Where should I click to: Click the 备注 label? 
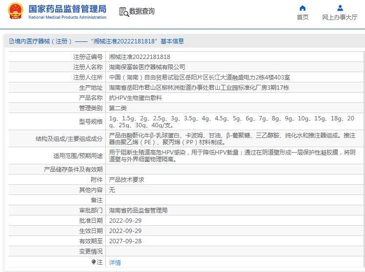[97, 200]
